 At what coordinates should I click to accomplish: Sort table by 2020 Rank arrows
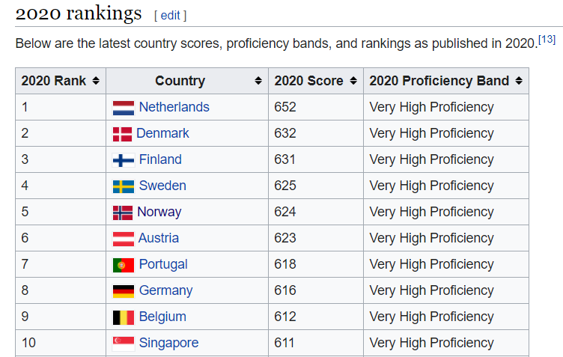96,81
